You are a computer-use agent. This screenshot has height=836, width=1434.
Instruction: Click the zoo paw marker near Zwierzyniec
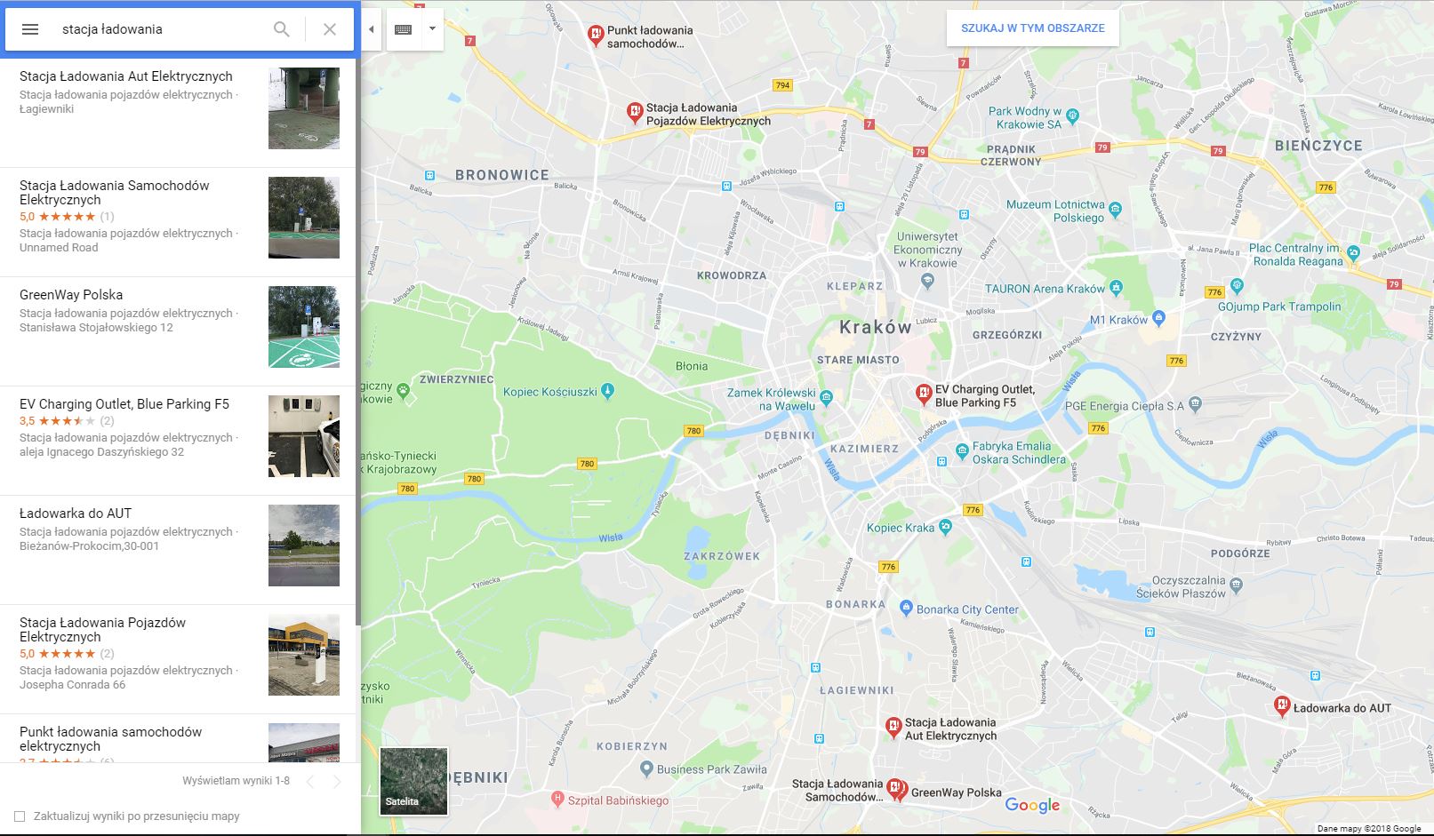pyautogui.click(x=404, y=390)
